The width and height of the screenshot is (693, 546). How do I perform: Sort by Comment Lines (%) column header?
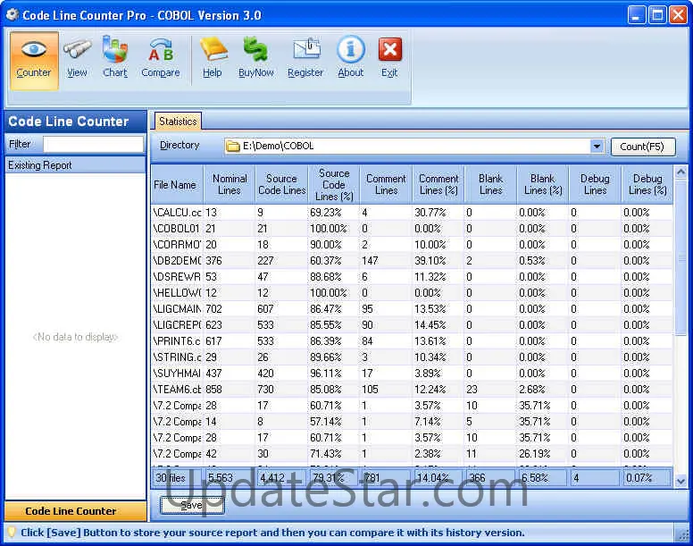[x=438, y=184]
